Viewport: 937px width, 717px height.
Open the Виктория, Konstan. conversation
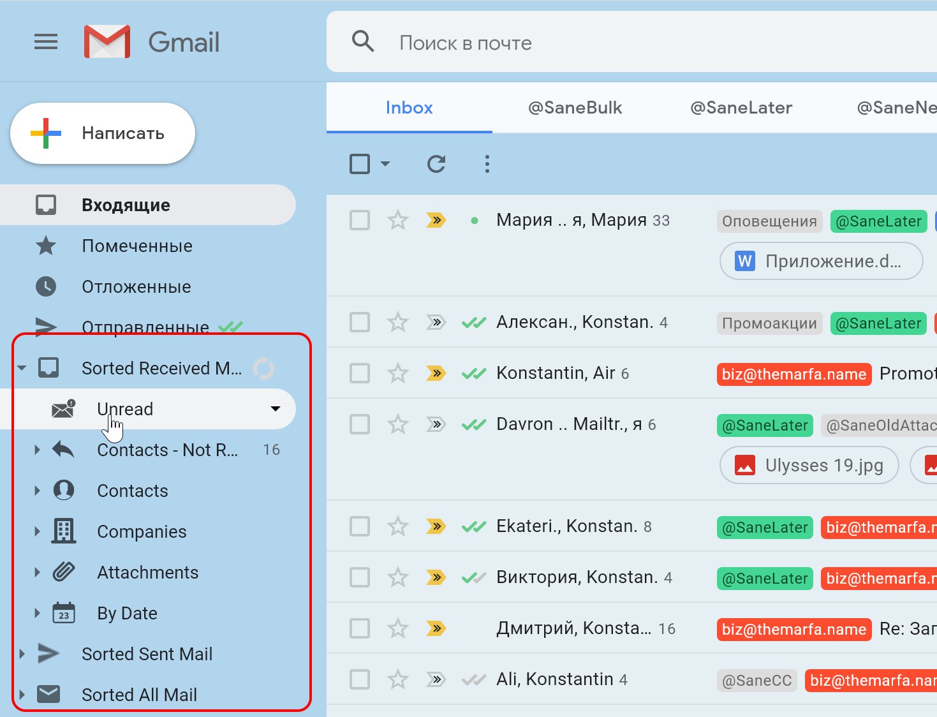click(x=631, y=577)
